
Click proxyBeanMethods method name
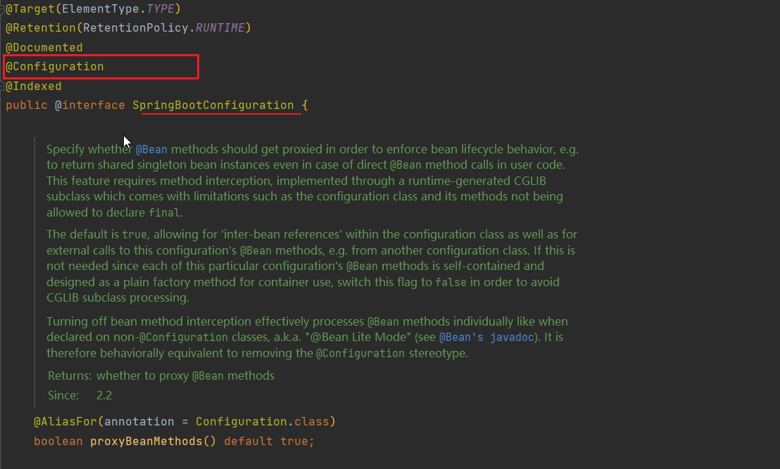tap(146, 442)
